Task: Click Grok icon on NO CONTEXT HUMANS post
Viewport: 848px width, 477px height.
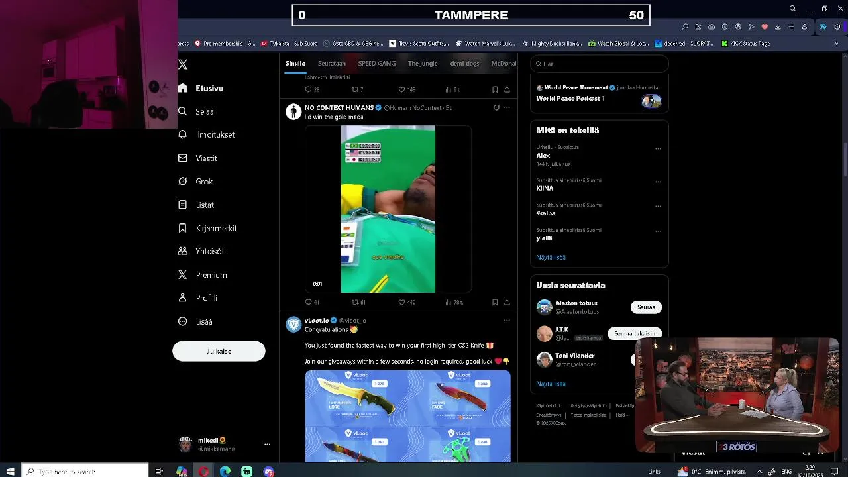Action: (496, 107)
